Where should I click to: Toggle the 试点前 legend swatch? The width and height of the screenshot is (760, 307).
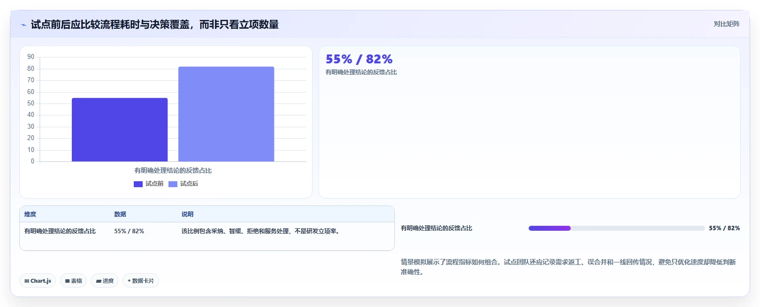pyautogui.click(x=138, y=184)
